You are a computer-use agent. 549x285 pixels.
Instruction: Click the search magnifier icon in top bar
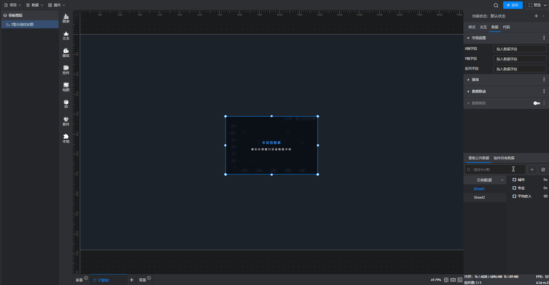tap(496, 5)
